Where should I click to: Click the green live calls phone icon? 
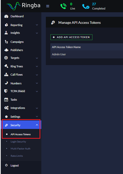63,6
